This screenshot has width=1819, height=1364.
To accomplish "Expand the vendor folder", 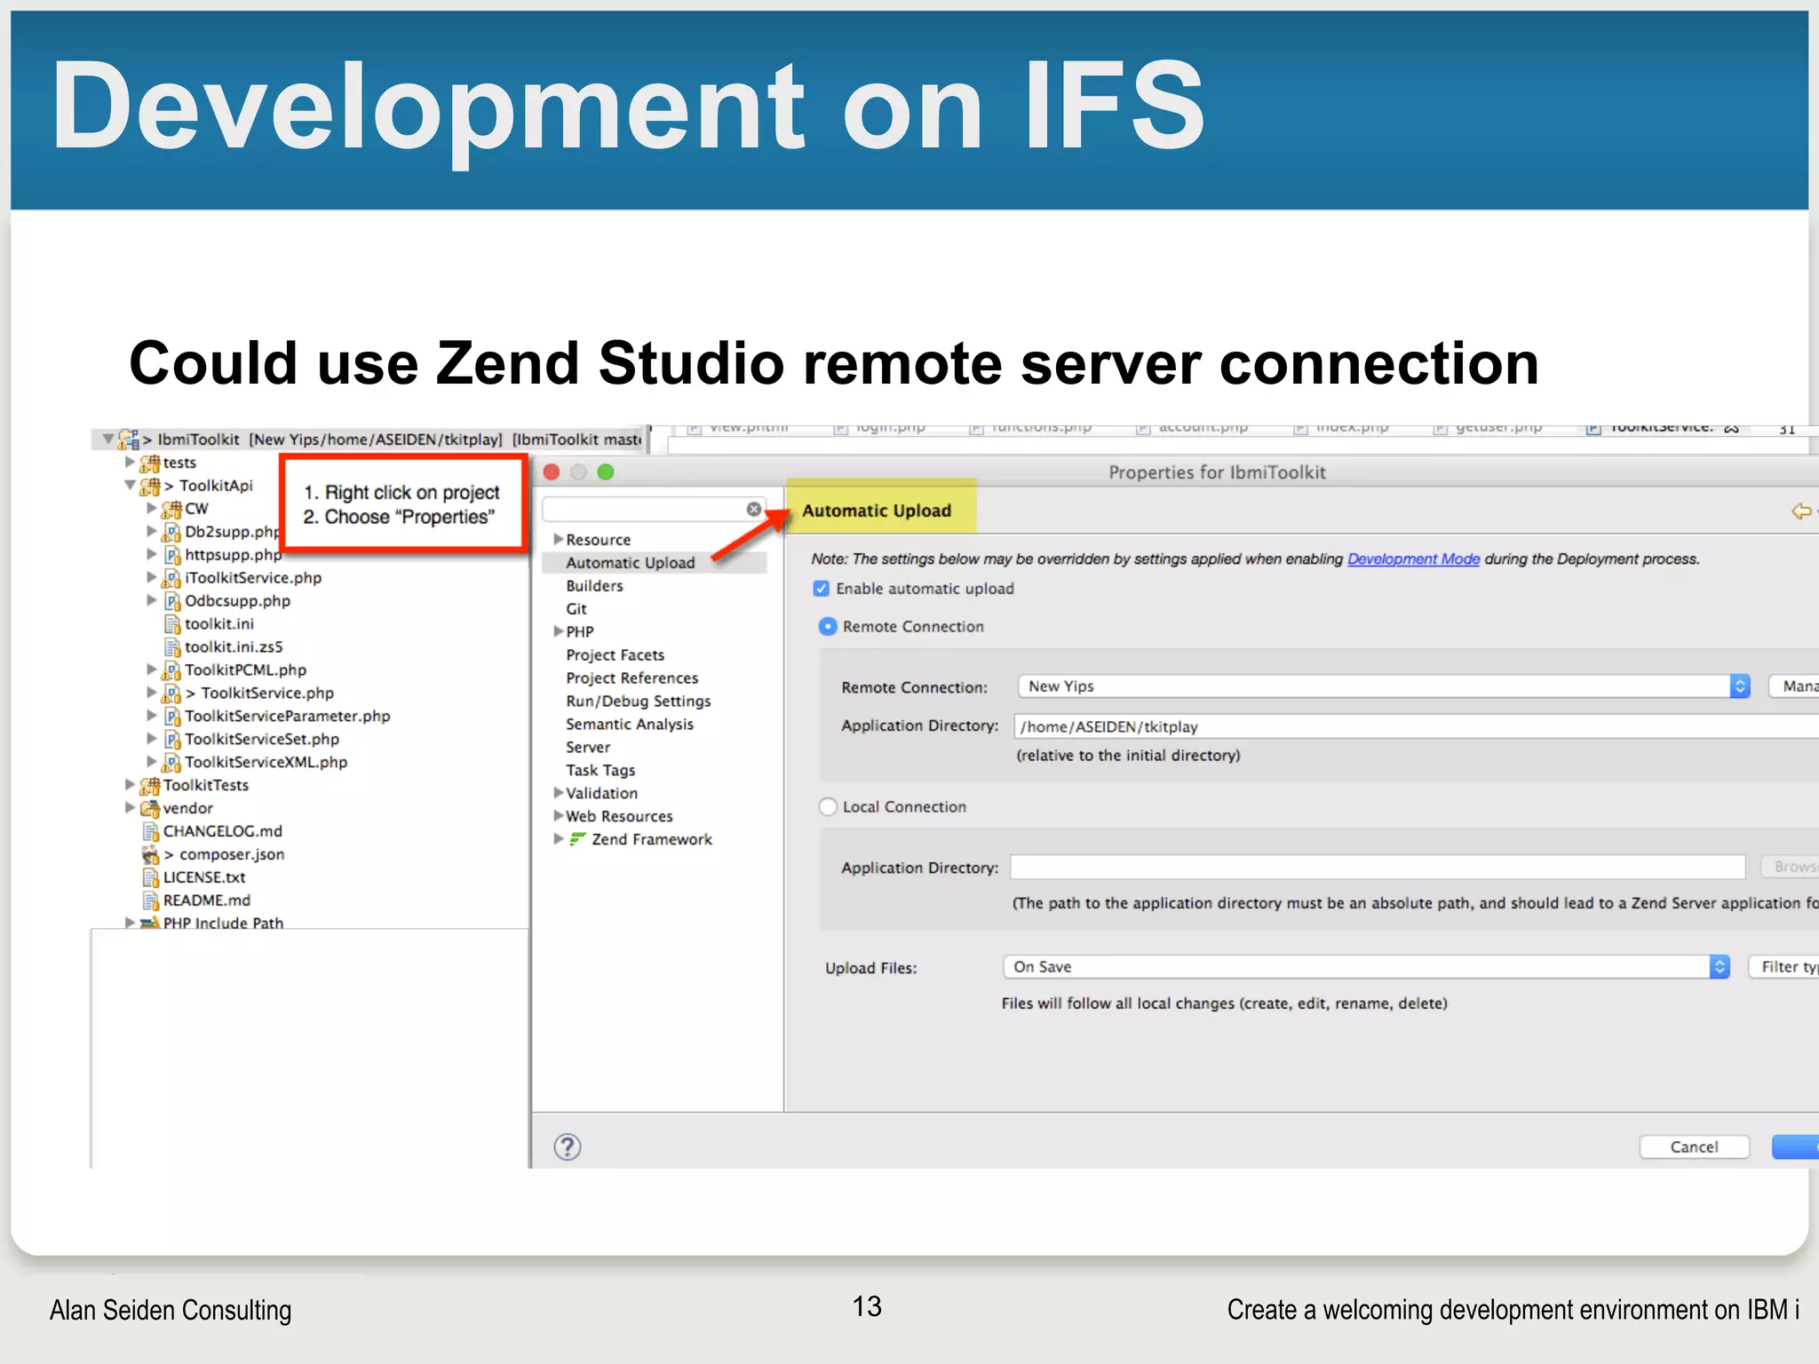I will 130,808.
